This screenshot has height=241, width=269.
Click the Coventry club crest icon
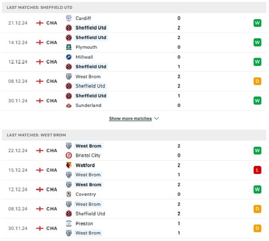pyautogui.click(x=69, y=194)
